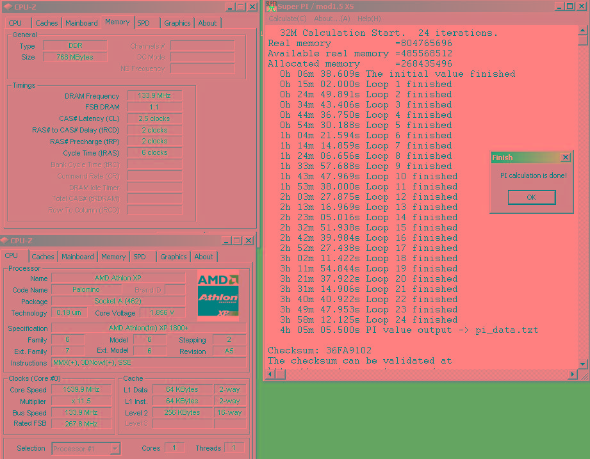
Task: Click Super PI vertical scrollbar up arrow
Action: pyautogui.click(x=582, y=30)
